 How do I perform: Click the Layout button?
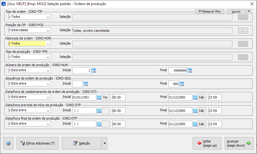(x=236, y=12)
